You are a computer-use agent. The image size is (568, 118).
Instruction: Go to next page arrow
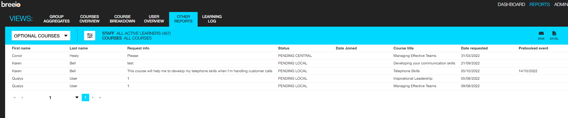point(93,98)
